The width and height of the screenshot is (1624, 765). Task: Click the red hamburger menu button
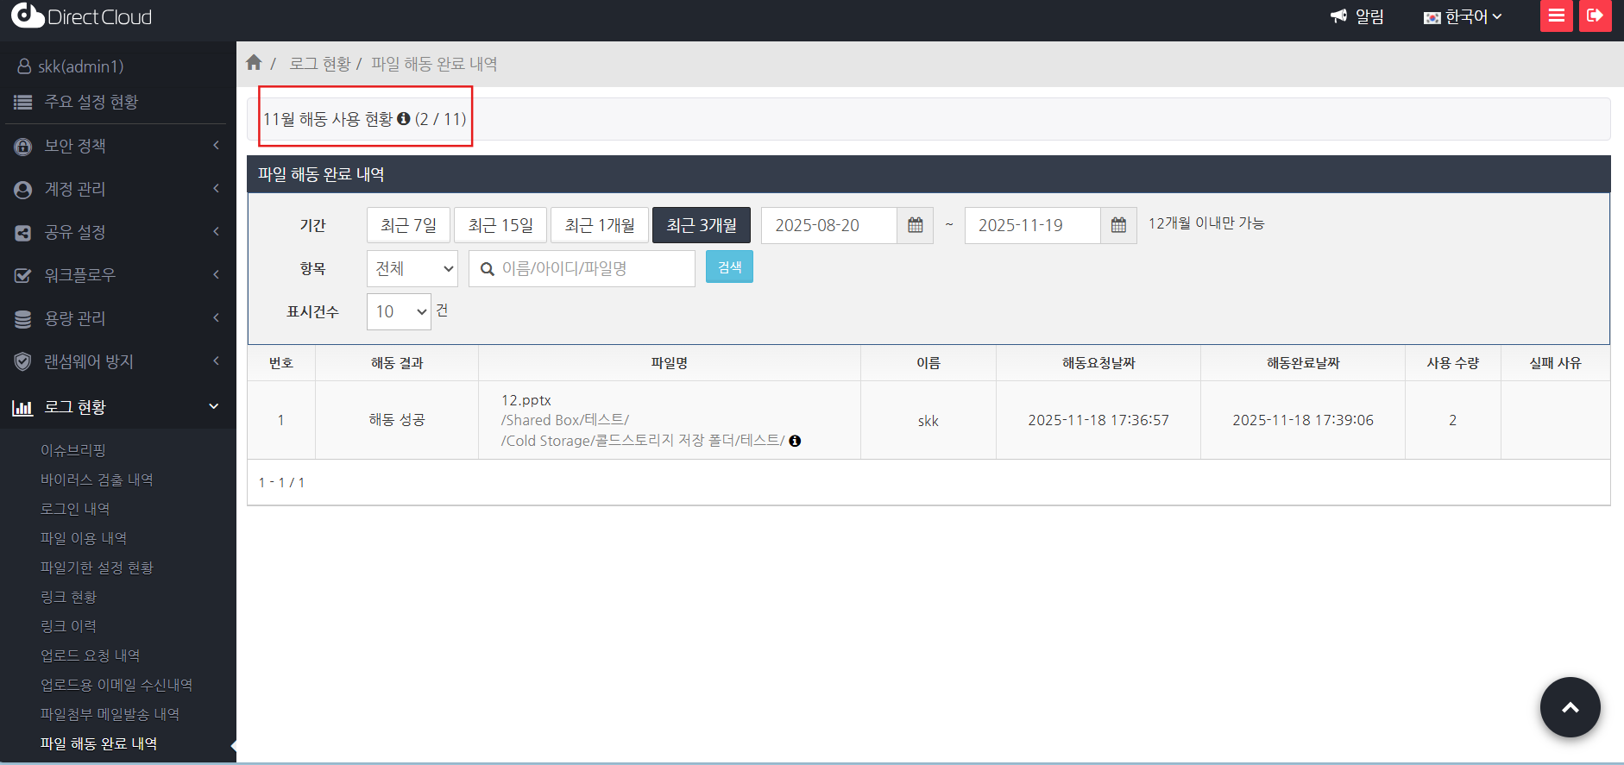click(1556, 16)
